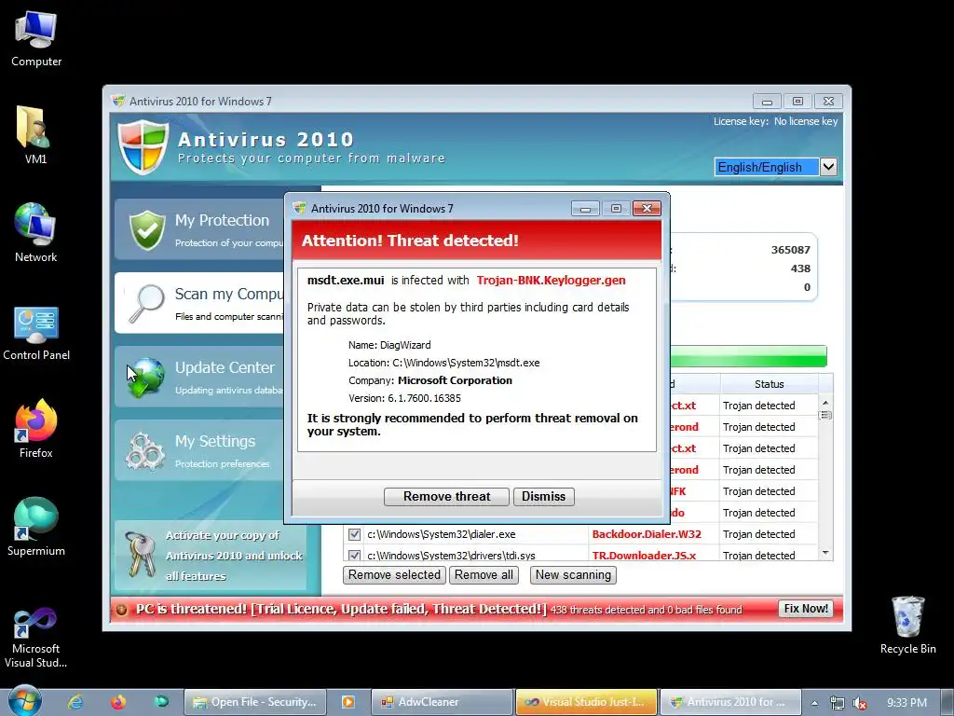Click Remove threat in the alert dialog
This screenshot has height=716, width=954.
(446, 496)
